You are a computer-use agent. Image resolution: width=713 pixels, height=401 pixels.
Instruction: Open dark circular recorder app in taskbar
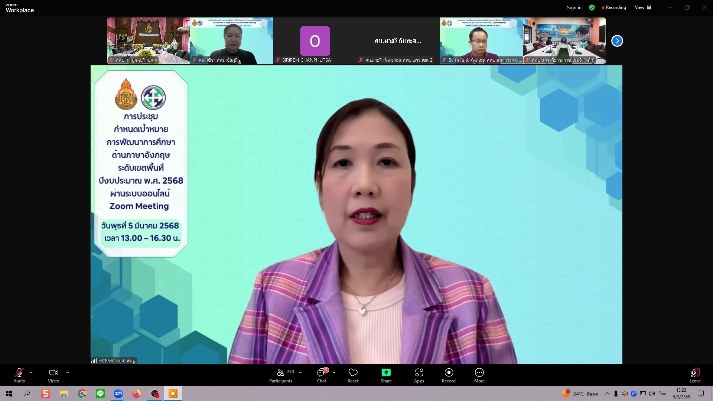[x=155, y=394]
